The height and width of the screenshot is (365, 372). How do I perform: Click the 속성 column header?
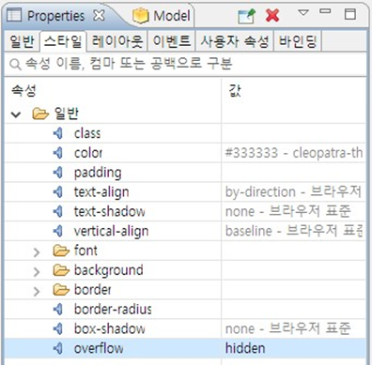23,91
